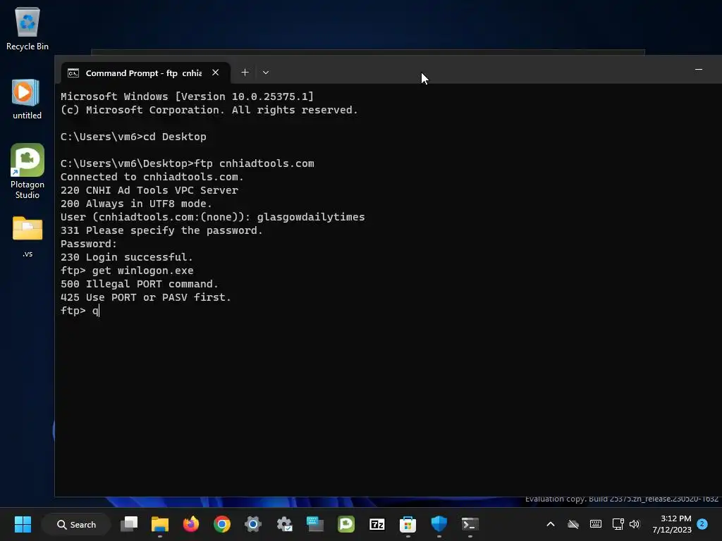722x541 pixels.
Task: Open the notification badge showing 2
Action: pos(702,524)
